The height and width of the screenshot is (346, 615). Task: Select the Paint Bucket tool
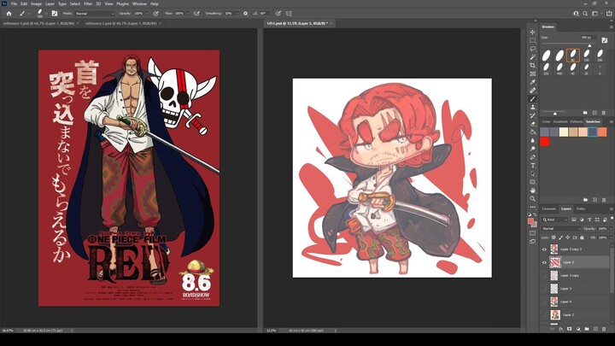coord(533,132)
